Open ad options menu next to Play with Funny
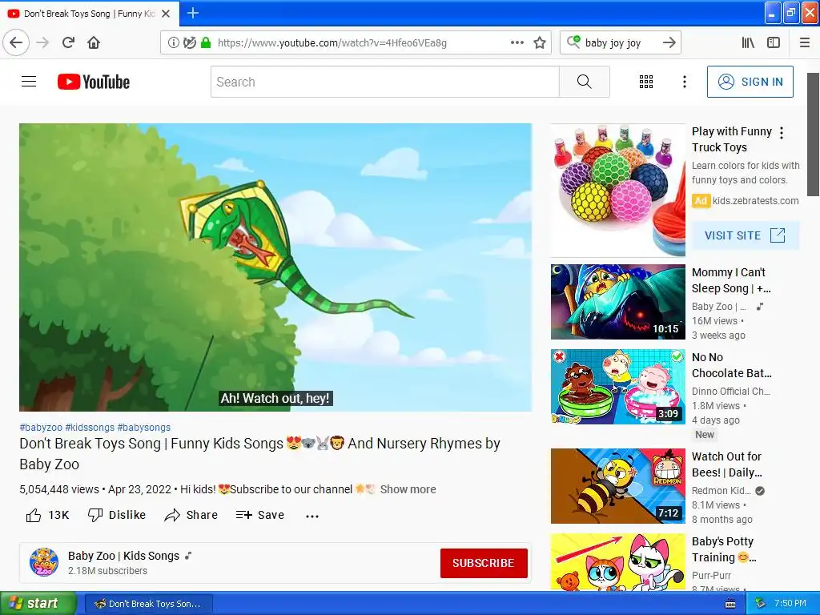This screenshot has width=820, height=615. (782, 133)
